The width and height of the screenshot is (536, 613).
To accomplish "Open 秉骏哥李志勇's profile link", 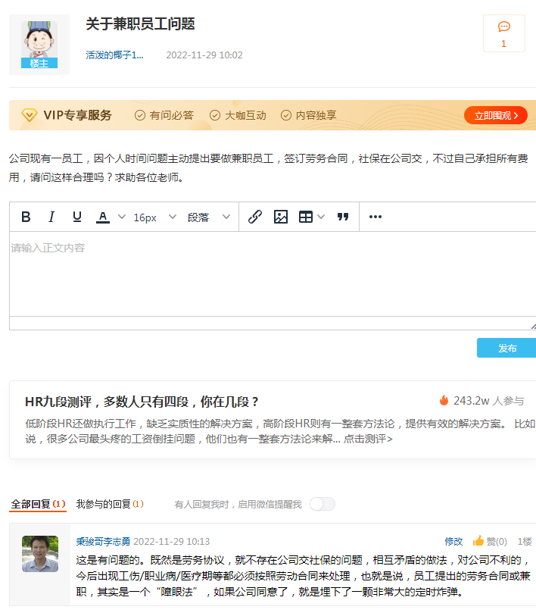I will pos(103,542).
